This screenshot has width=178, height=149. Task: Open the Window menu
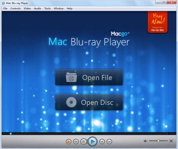point(58,8)
